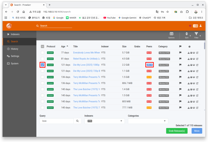The width and height of the screenshot is (208, 142).
Task: Check the Everybody Loves Me When row checkbox
Action: coord(43,53)
